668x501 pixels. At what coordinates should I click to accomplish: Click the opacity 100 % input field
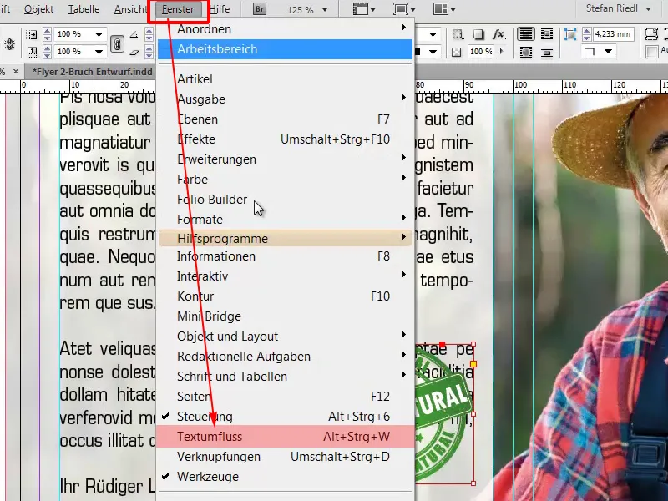(483, 52)
